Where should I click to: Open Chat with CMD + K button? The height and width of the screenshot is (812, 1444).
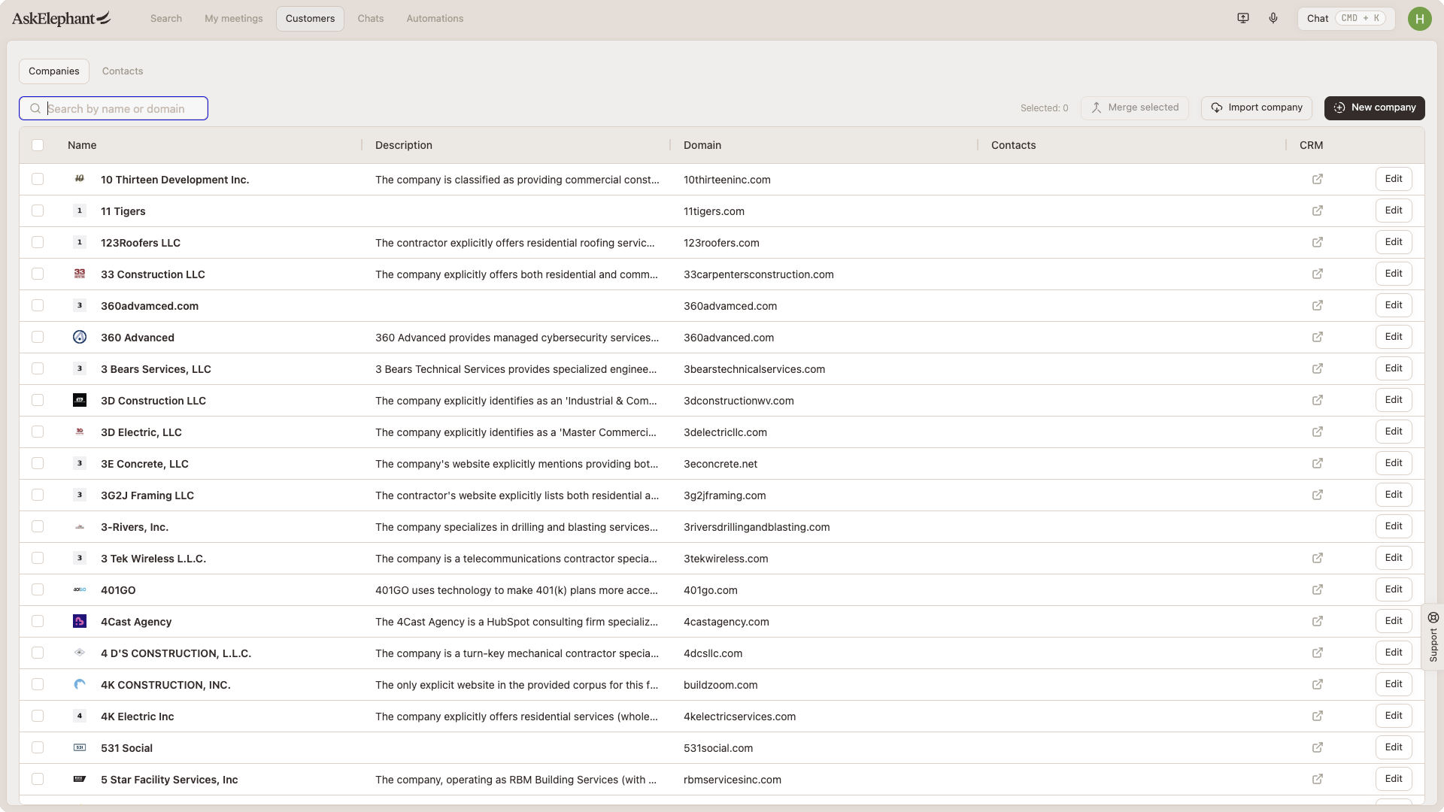click(x=1345, y=19)
